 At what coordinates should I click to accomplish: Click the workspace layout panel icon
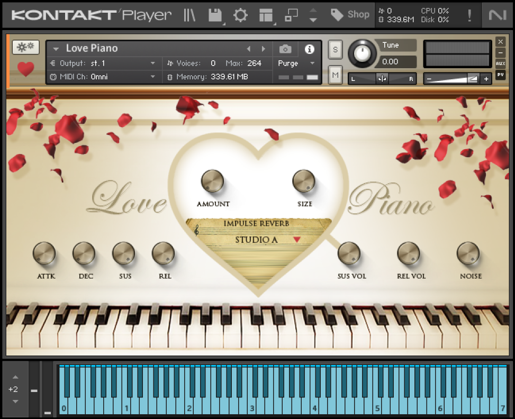click(x=266, y=15)
